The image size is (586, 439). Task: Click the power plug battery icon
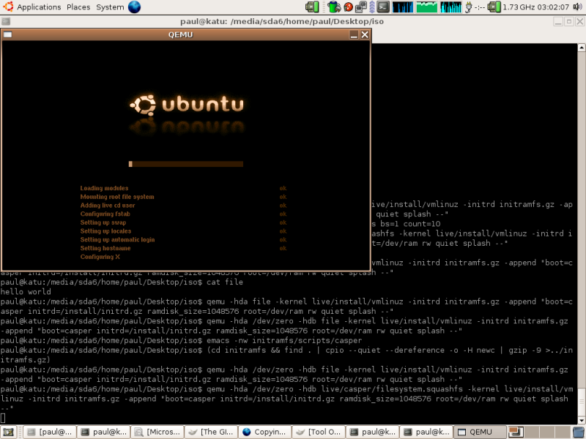click(x=468, y=7)
